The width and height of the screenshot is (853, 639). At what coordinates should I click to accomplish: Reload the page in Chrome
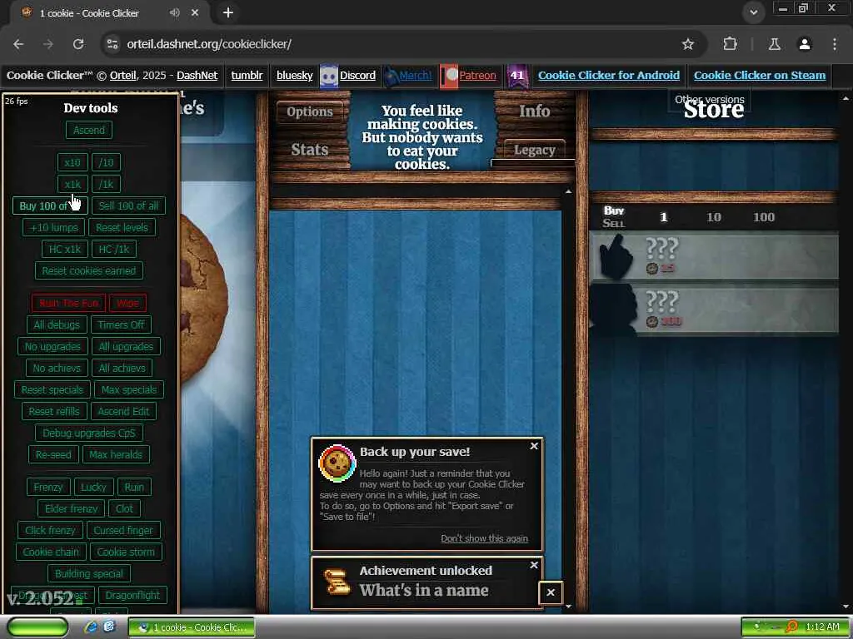(78, 44)
